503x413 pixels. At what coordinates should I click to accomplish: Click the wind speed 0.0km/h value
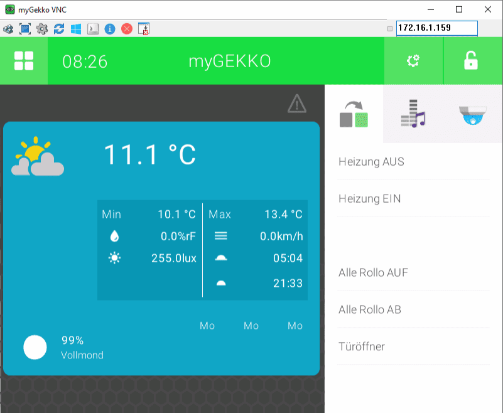(281, 237)
